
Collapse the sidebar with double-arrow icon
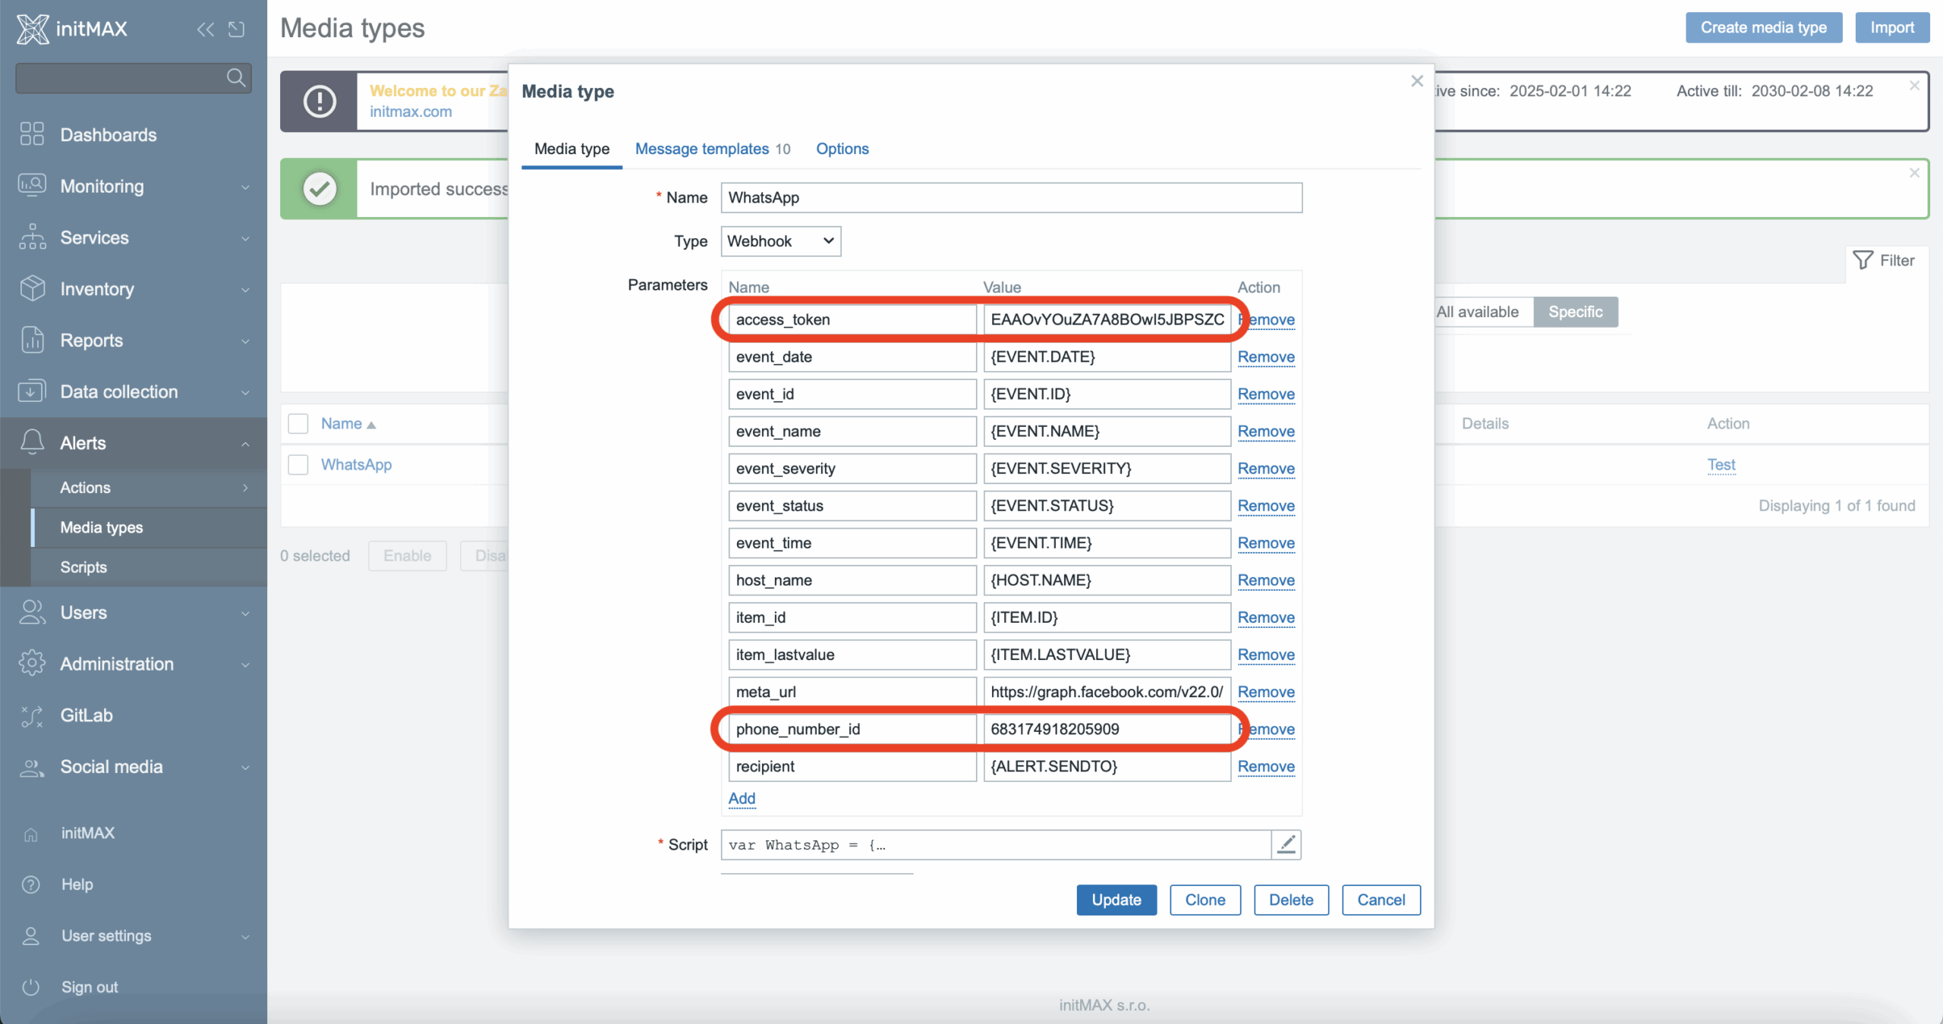click(206, 29)
